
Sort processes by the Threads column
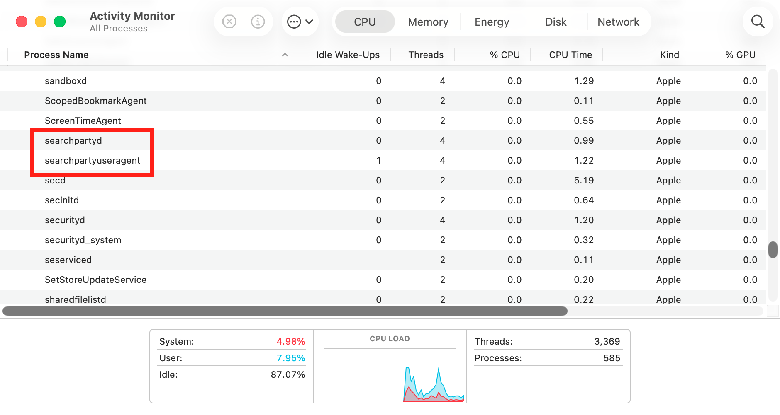coord(426,54)
